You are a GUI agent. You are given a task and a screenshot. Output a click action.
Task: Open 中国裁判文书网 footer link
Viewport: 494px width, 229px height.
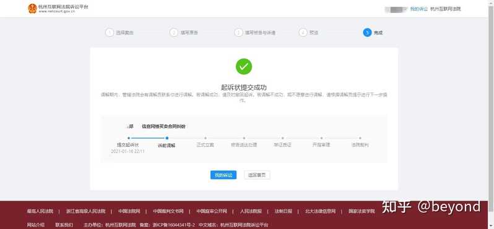tap(168, 211)
